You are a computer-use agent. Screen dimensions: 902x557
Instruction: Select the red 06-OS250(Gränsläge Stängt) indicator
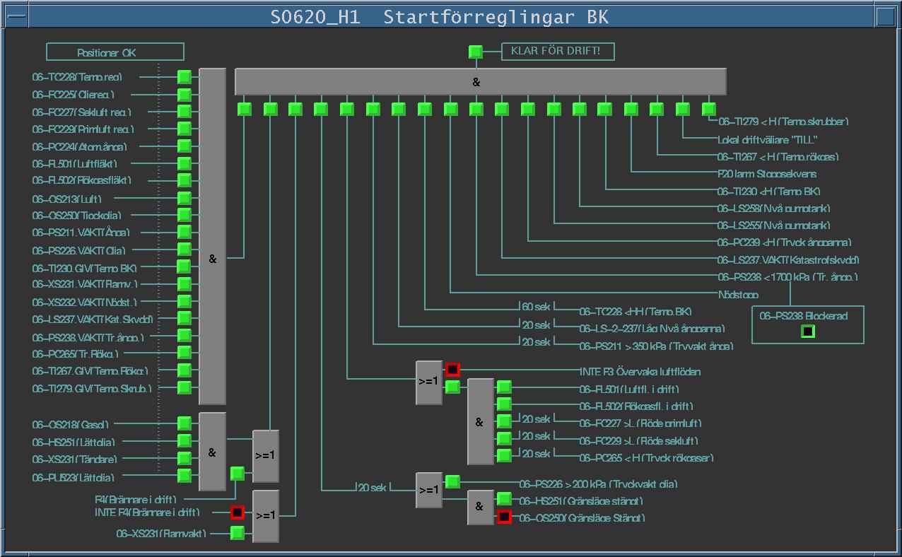point(504,517)
